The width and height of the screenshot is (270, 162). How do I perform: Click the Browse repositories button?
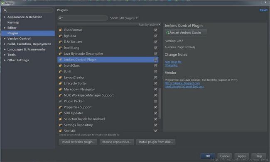point(117,142)
